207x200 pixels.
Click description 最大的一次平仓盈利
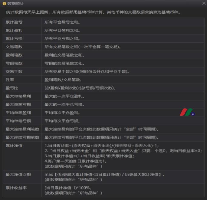(x=64, y=96)
